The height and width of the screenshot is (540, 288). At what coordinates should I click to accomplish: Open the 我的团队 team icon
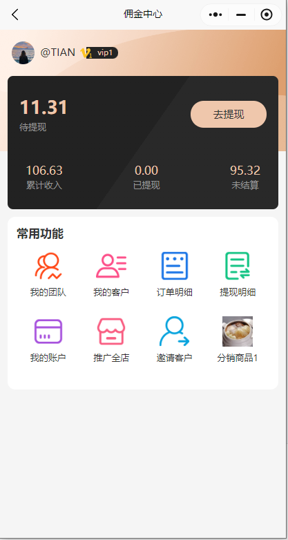48,266
